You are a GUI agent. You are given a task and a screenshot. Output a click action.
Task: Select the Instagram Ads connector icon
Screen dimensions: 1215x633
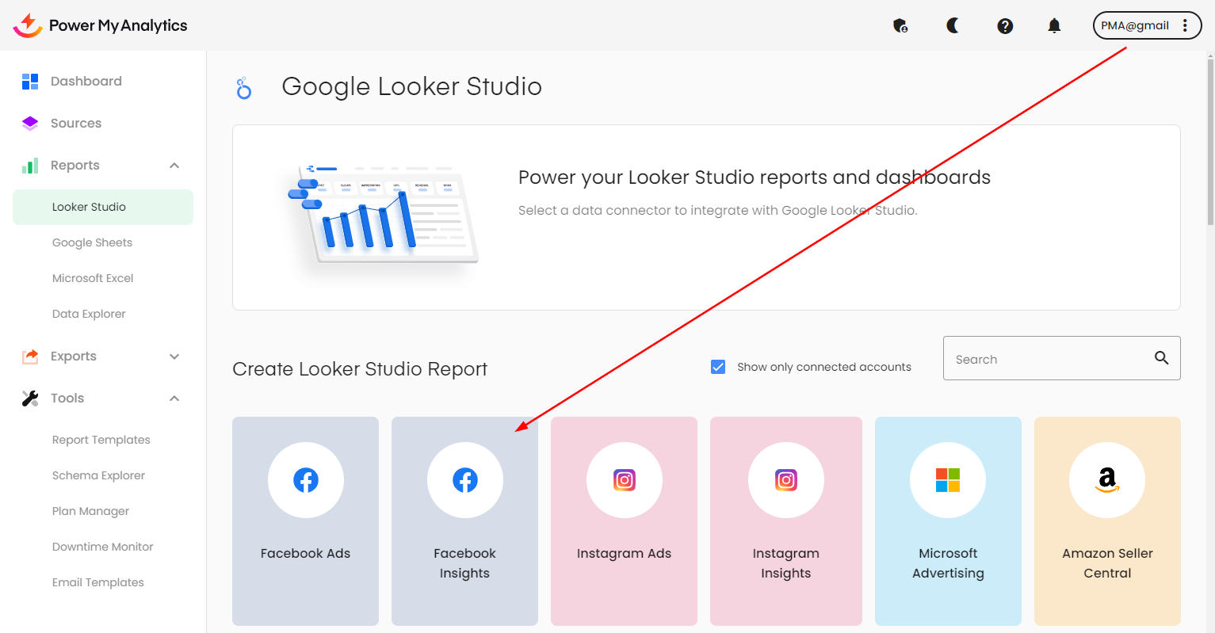(625, 480)
